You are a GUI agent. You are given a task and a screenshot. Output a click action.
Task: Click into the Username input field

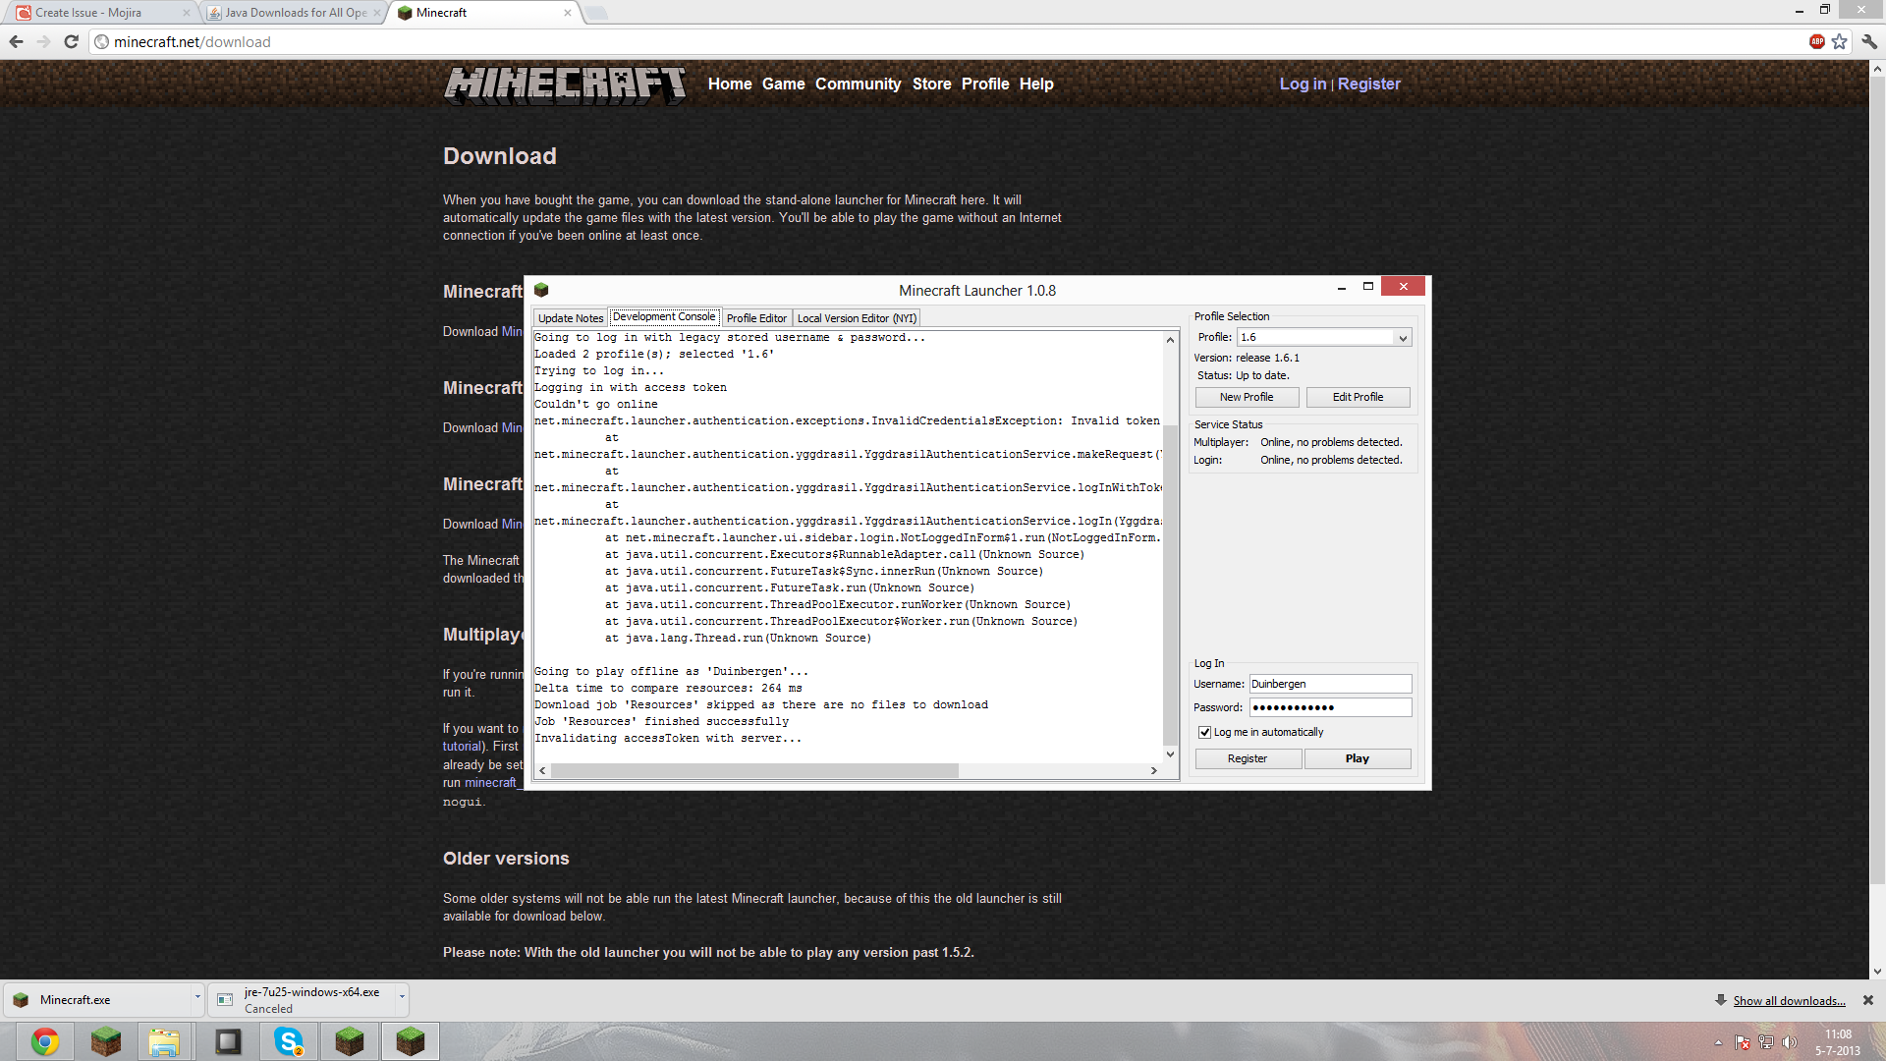(x=1330, y=684)
